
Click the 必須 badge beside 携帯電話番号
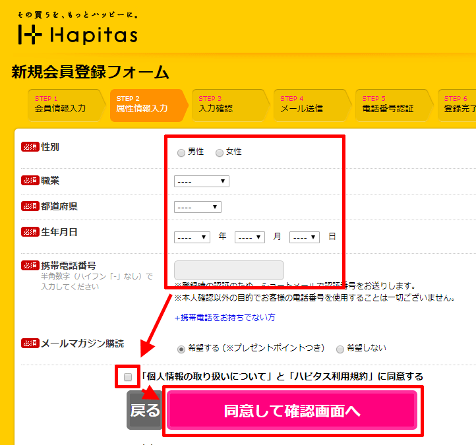pyautogui.click(x=30, y=265)
